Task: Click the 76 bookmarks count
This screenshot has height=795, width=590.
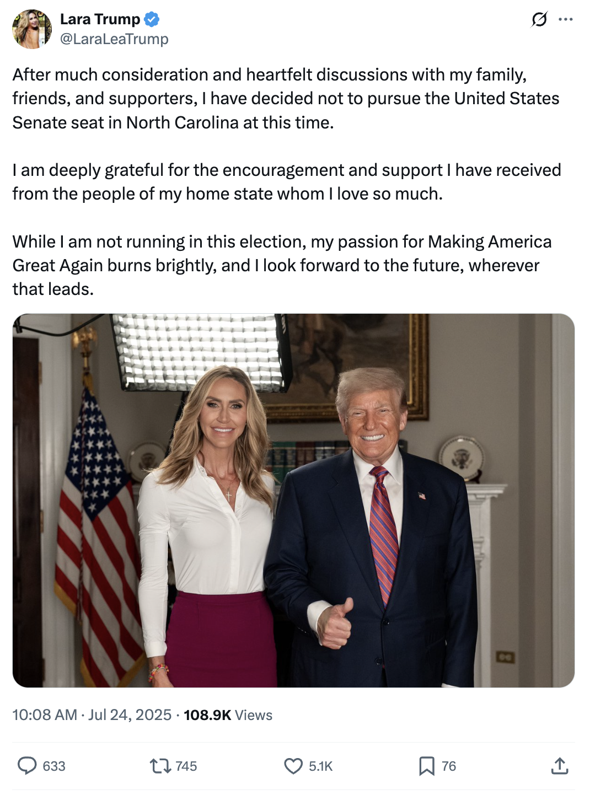Action: click(449, 766)
